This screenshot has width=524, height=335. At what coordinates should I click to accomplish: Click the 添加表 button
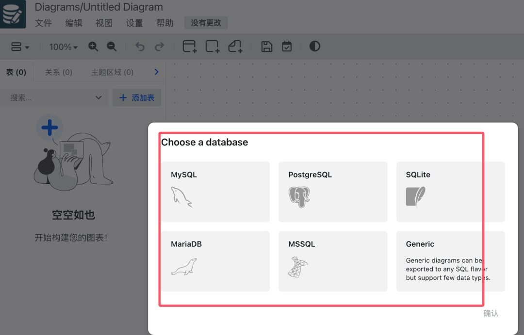point(137,97)
